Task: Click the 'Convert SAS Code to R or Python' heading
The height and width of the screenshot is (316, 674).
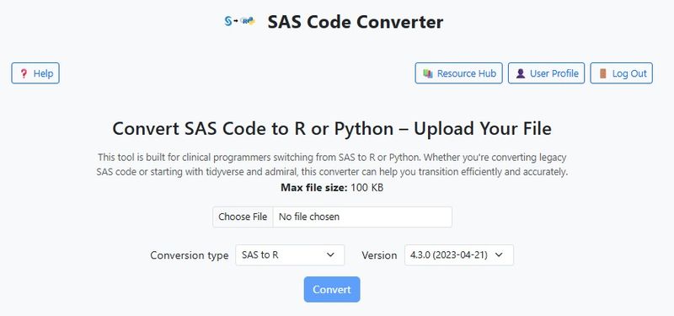Action: click(x=253, y=129)
